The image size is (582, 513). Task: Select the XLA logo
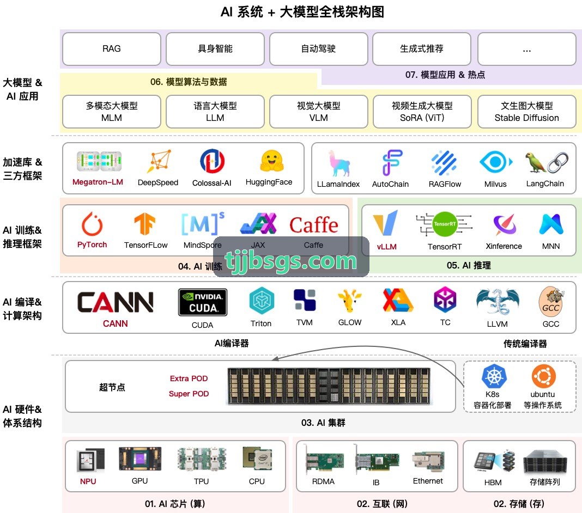[398, 300]
